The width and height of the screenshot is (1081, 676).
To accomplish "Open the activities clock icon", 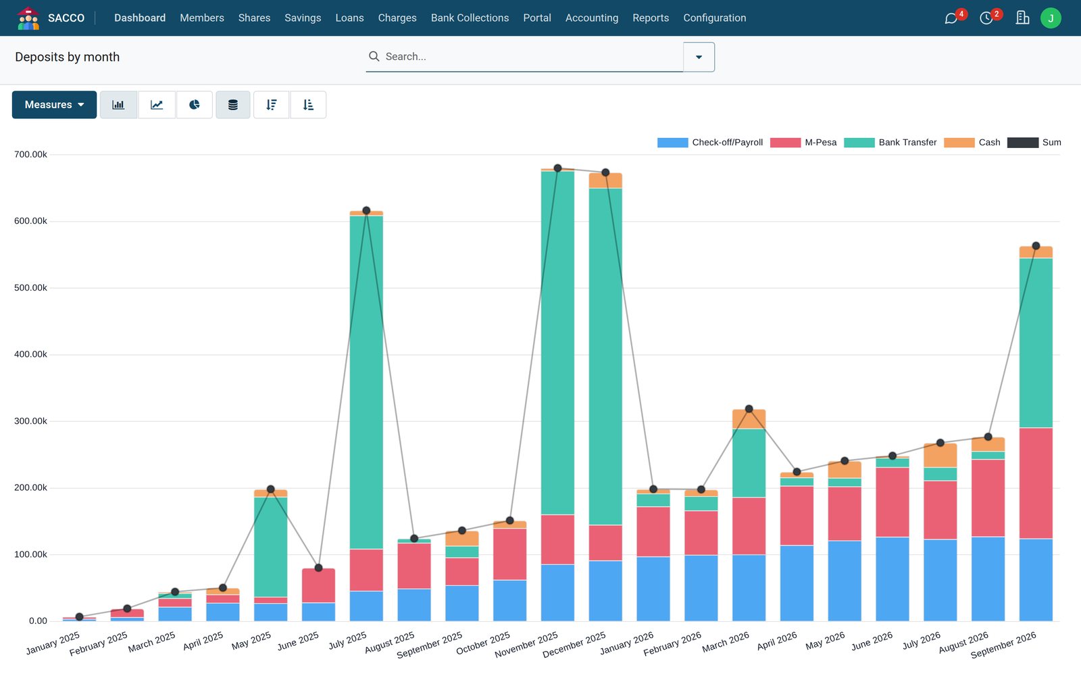I will point(986,18).
